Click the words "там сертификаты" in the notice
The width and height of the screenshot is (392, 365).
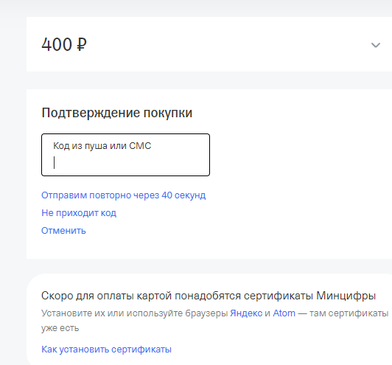coord(349,313)
